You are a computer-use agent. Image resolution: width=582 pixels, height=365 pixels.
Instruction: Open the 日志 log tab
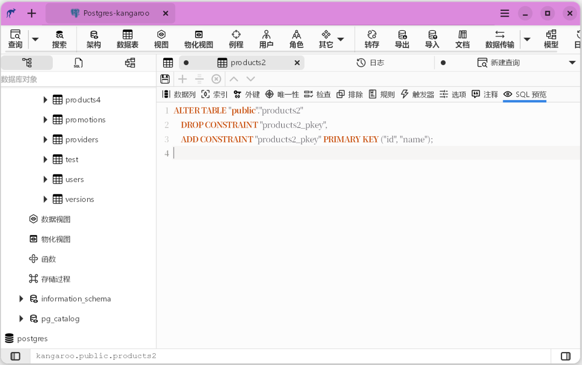tap(370, 62)
